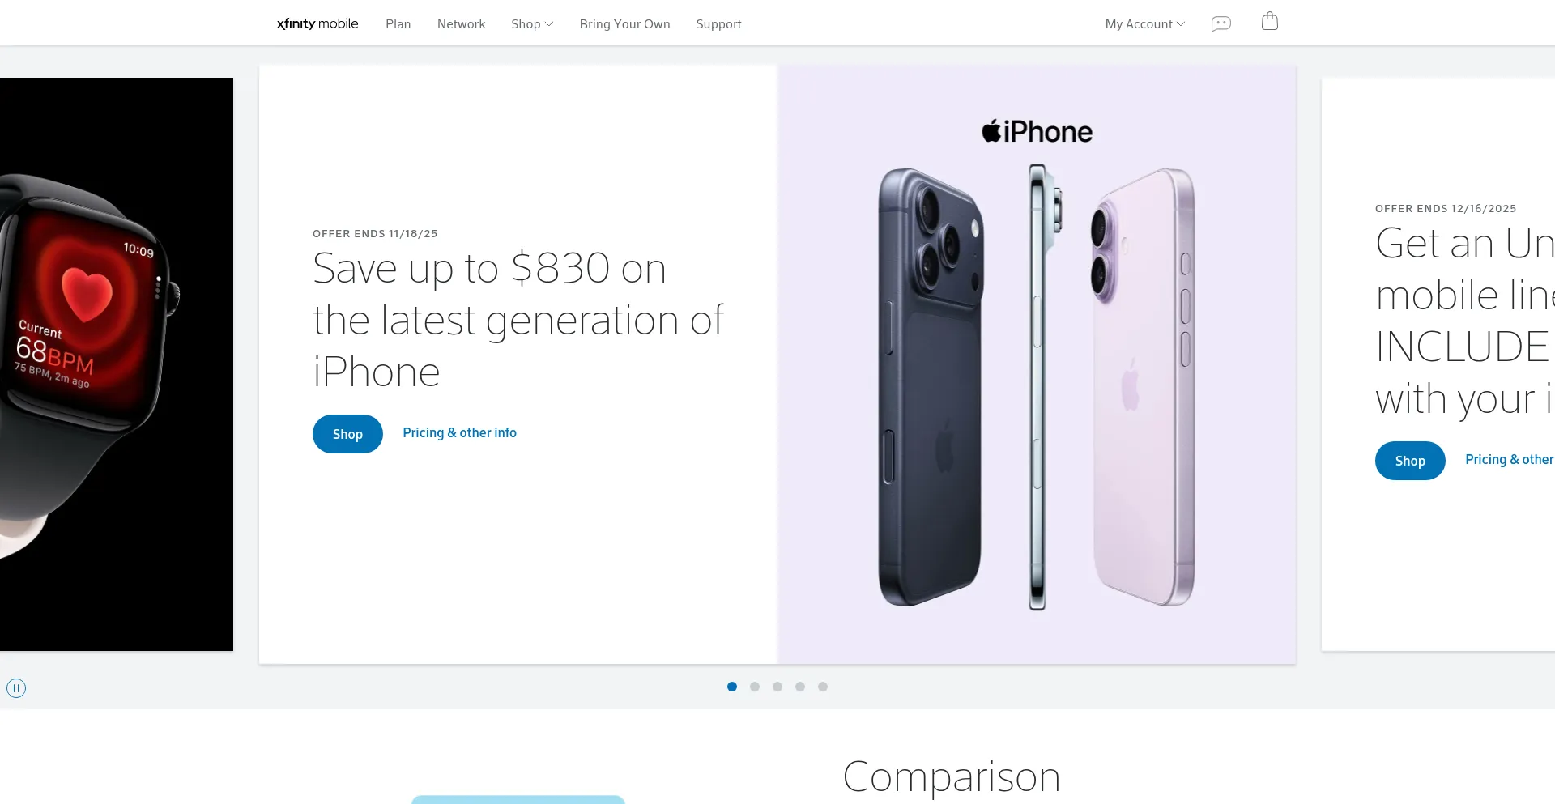The image size is (1555, 804).
Task: Open the shopping cart bag icon
Action: (x=1270, y=21)
